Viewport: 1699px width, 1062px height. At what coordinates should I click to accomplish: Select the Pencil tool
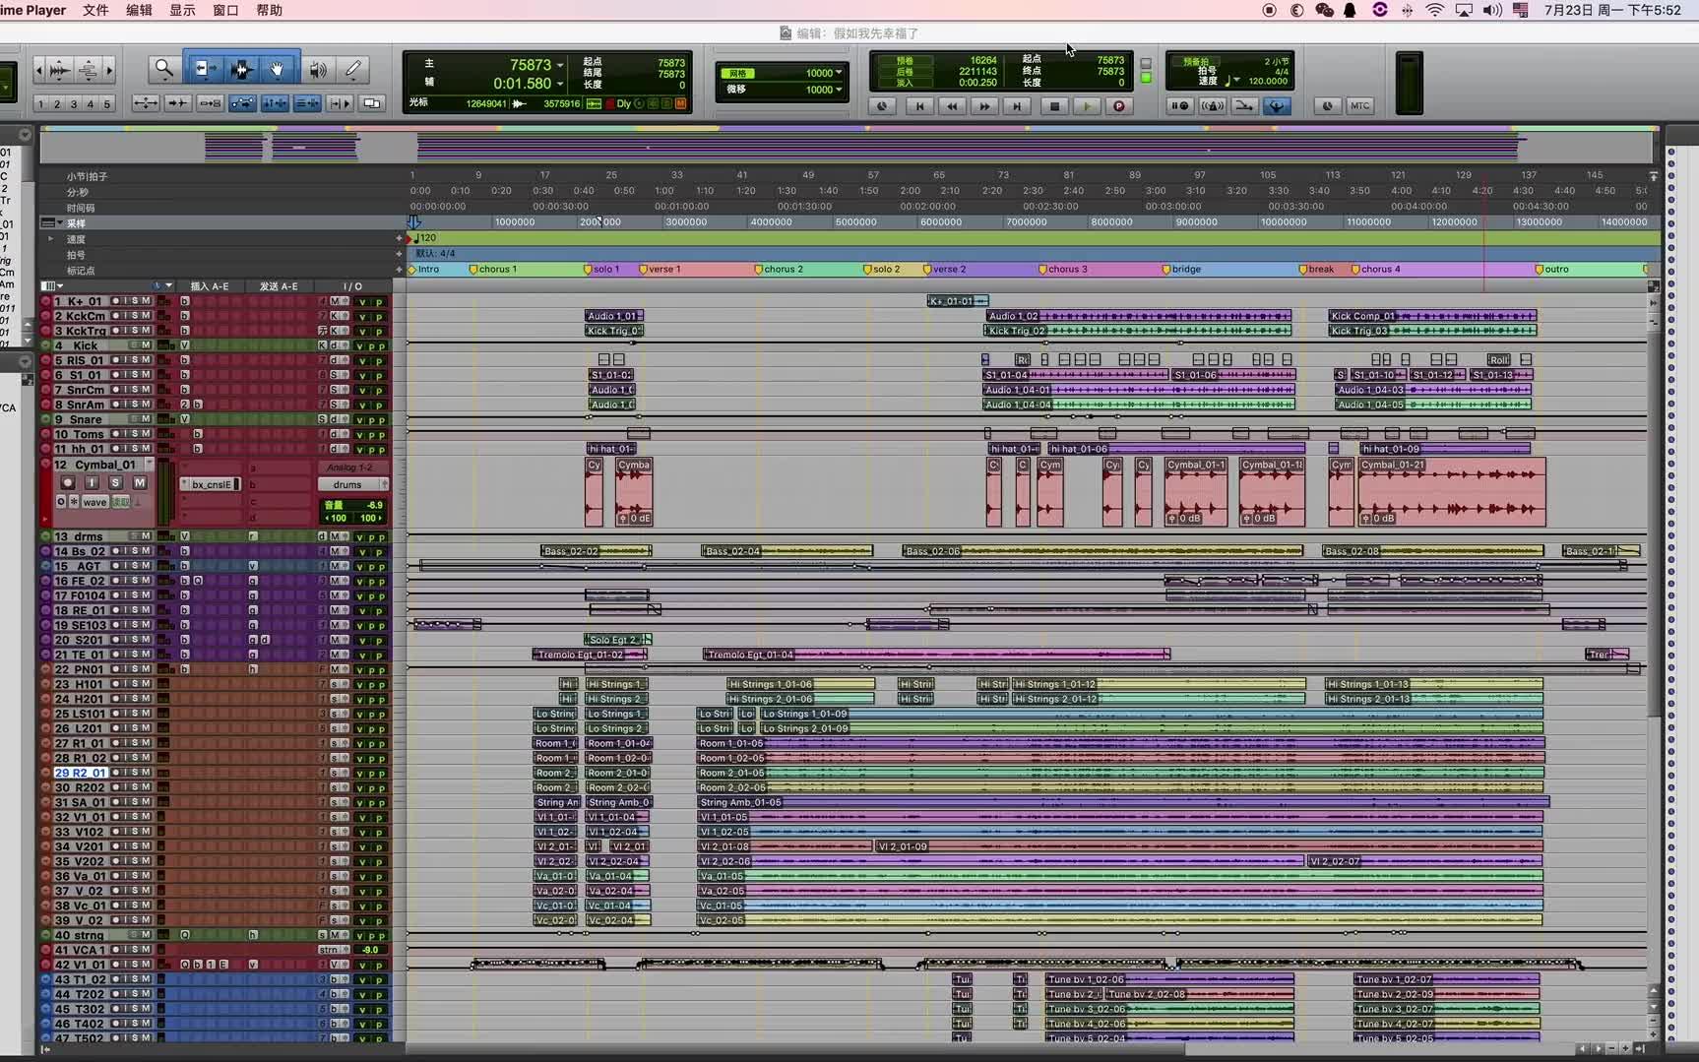[352, 69]
